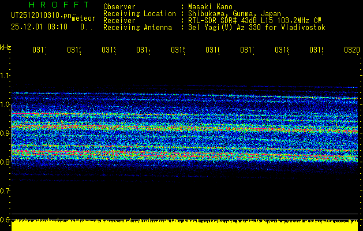Click the 0313 time axis marker
363x231 pixels.
tap(109, 50)
